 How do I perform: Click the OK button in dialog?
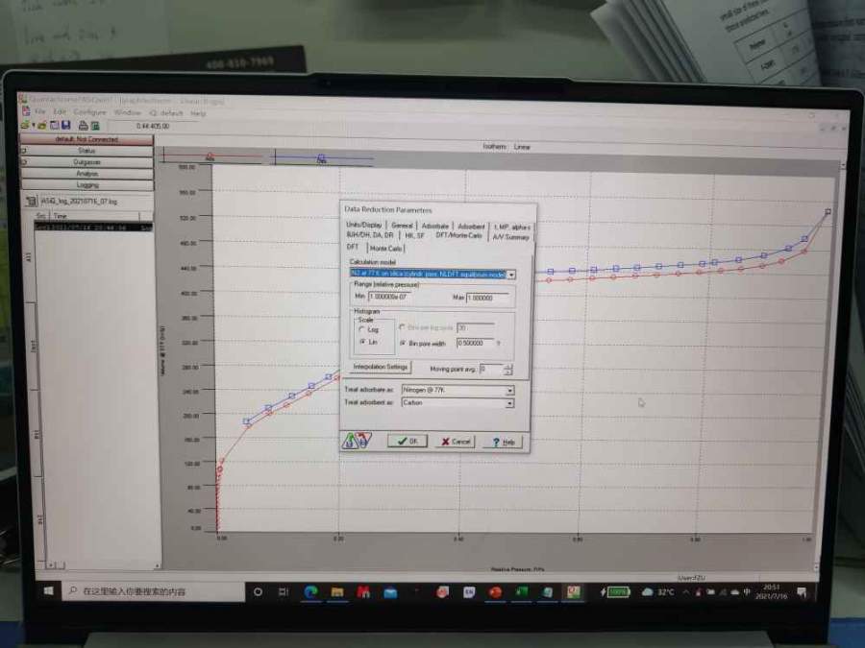(x=408, y=441)
